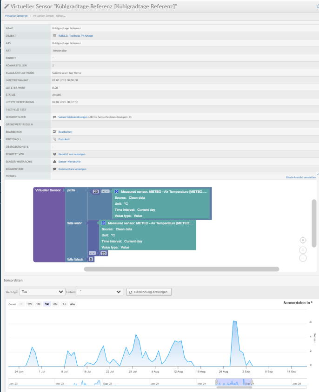The width and height of the screenshot is (319, 392).
Task: Open the minus operator dropdown in the falls wahr block
Action: coord(93,253)
